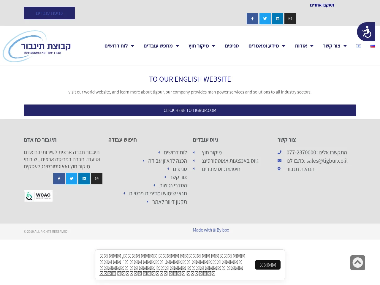This screenshot has height=285, width=380.
Task: Click the scroll-to-top arrow button
Action: tap(358, 263)
